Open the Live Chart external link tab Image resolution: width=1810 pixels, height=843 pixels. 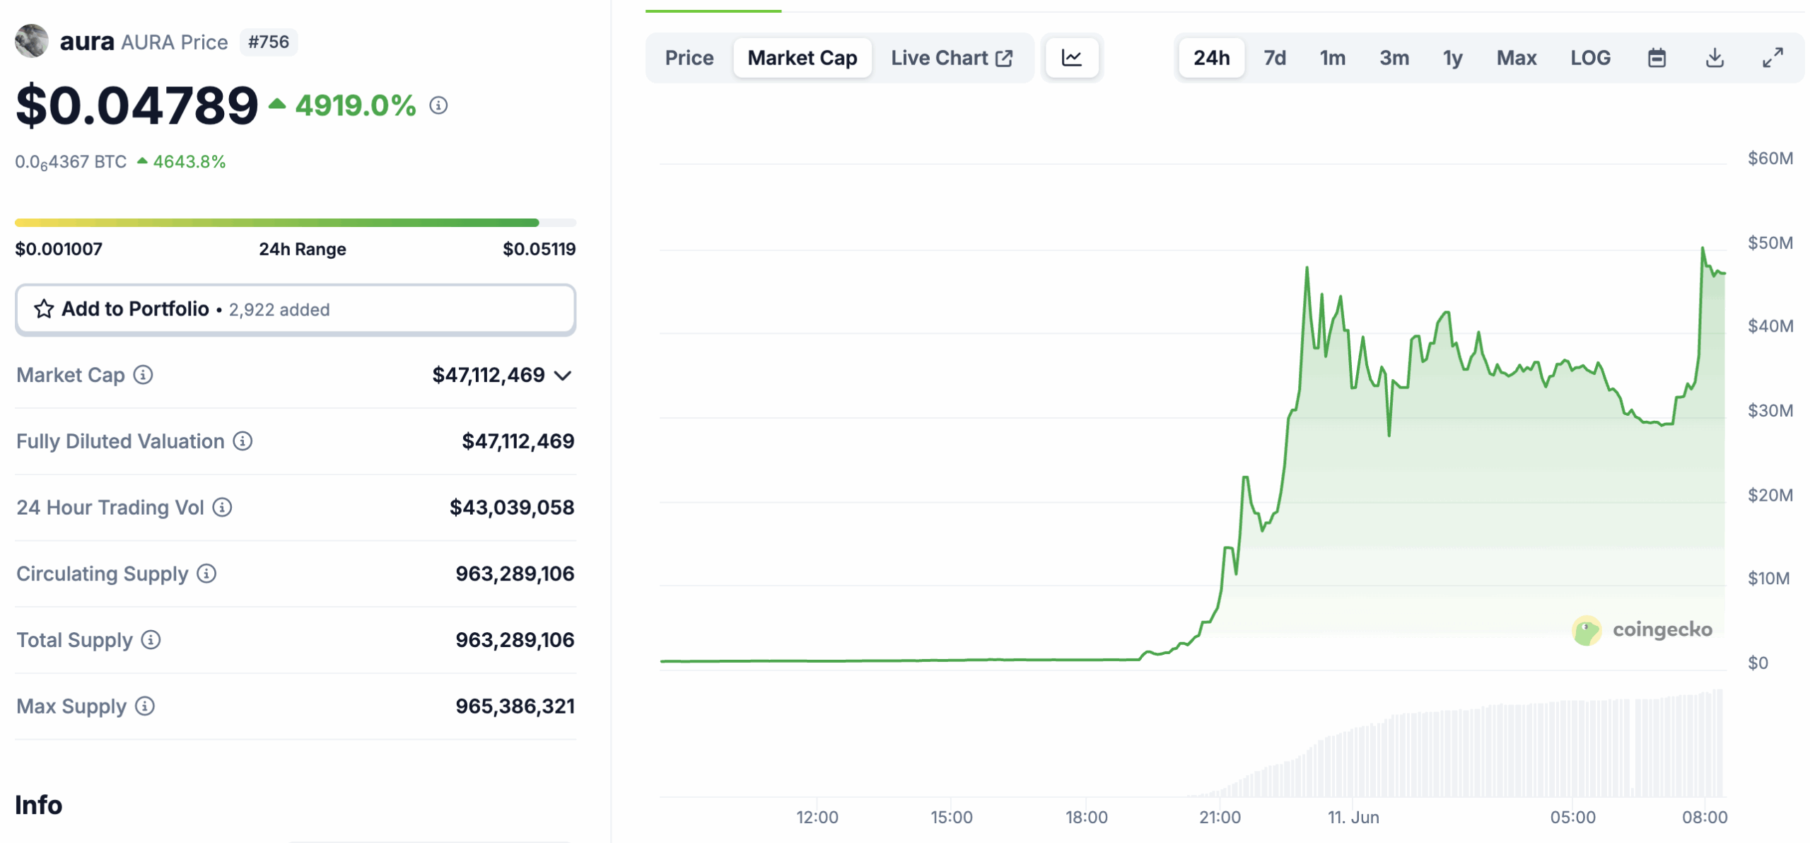point(951,57)
